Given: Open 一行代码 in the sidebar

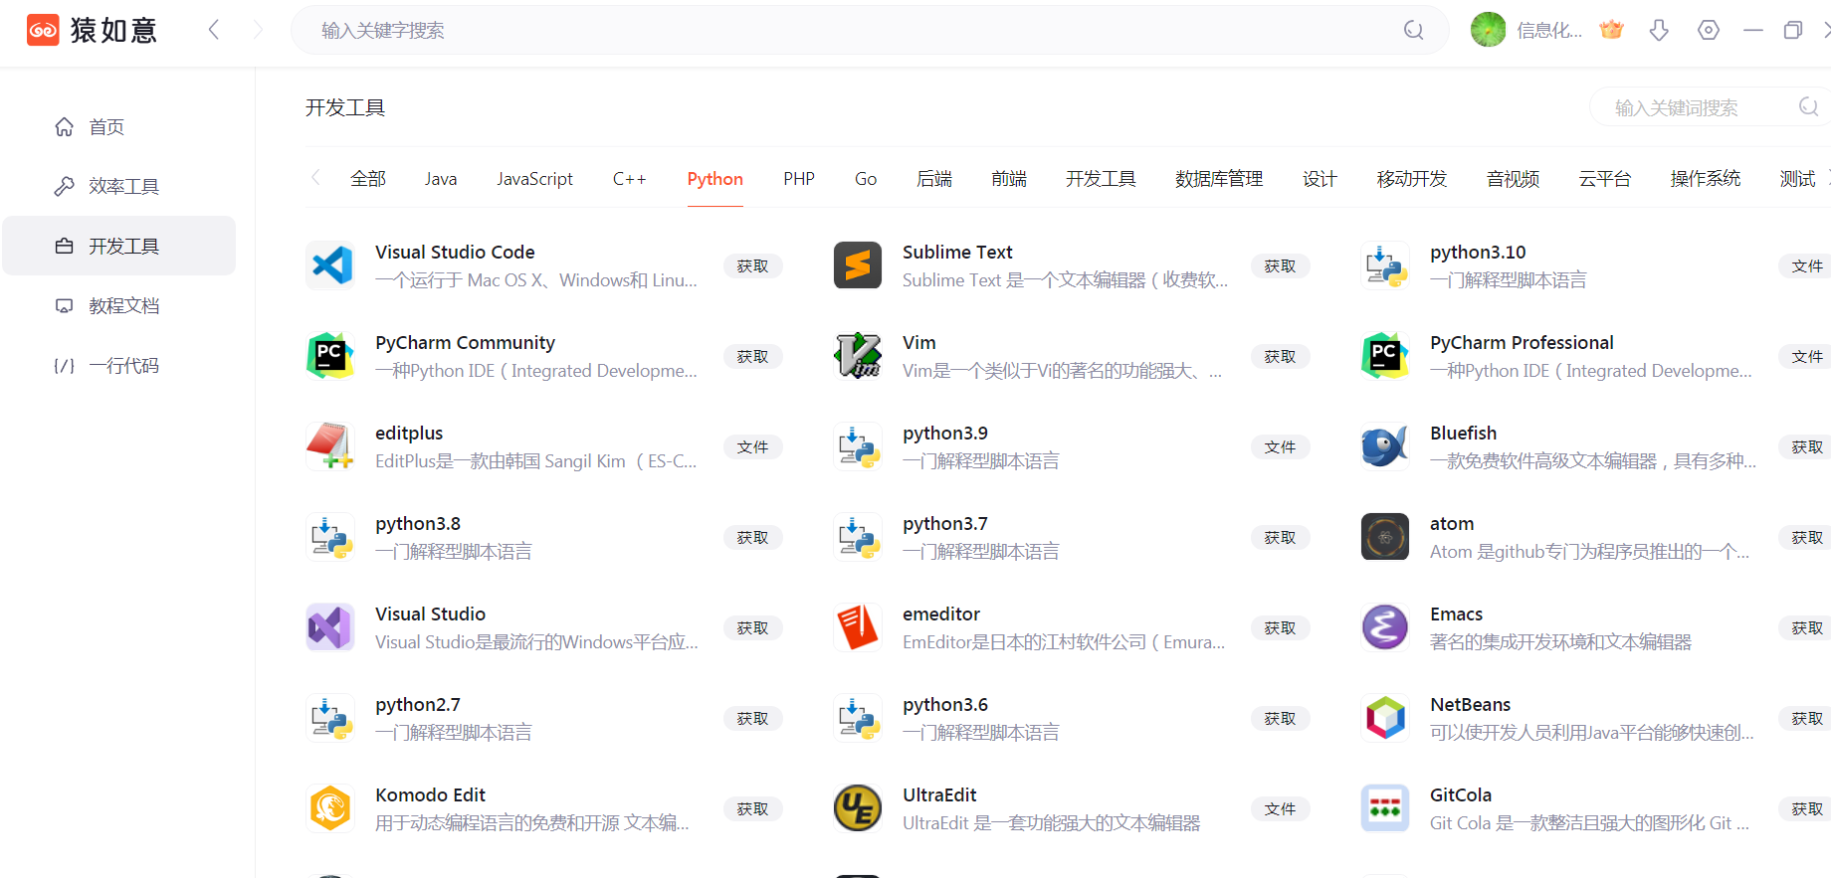Looking at the screenshot, I should click(119, 366).
